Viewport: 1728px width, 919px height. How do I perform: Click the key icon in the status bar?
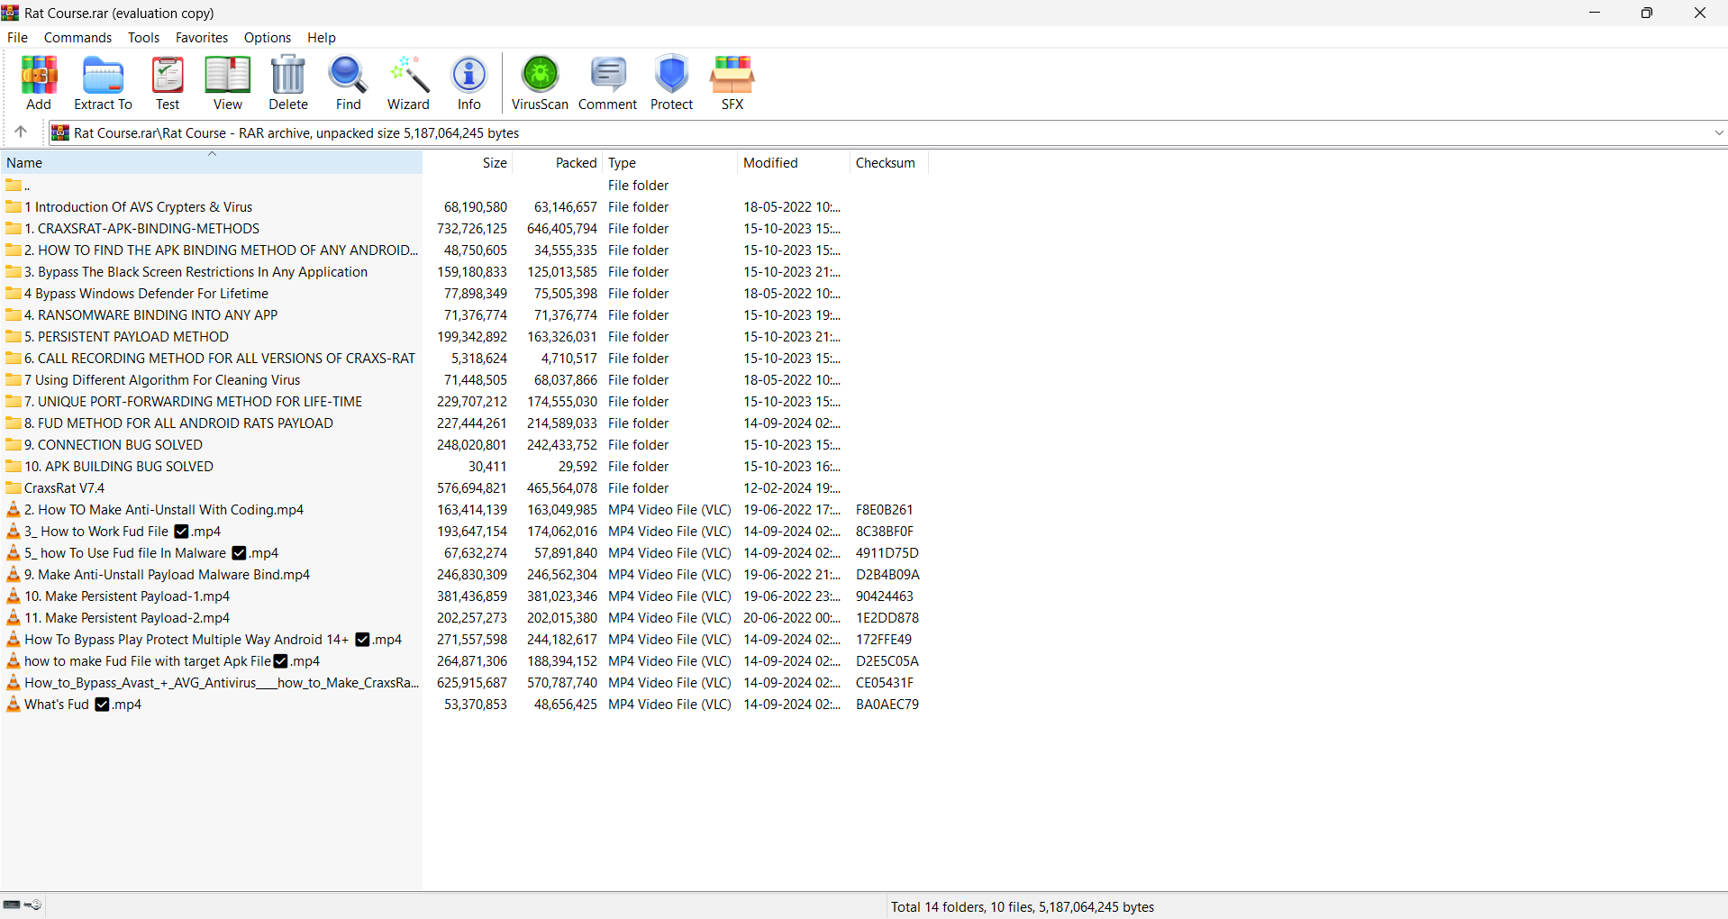[x=33, y=905]
